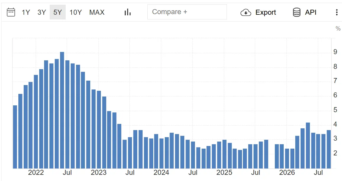Screen dimensions: 342x181
Task: Open the three-dot more options menu
Action: [x=337, y=12]
